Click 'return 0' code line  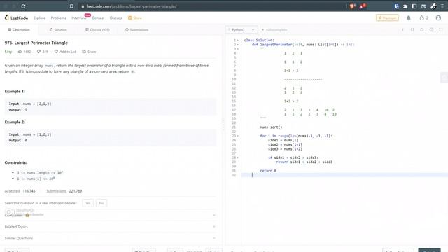[x=268, y=171]
